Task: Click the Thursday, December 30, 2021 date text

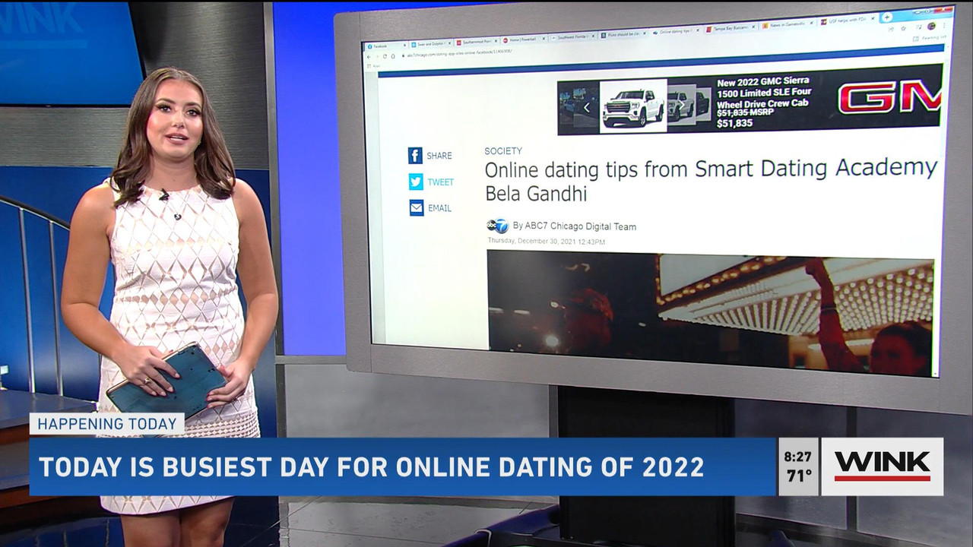Action: click(x=546, y=242)
